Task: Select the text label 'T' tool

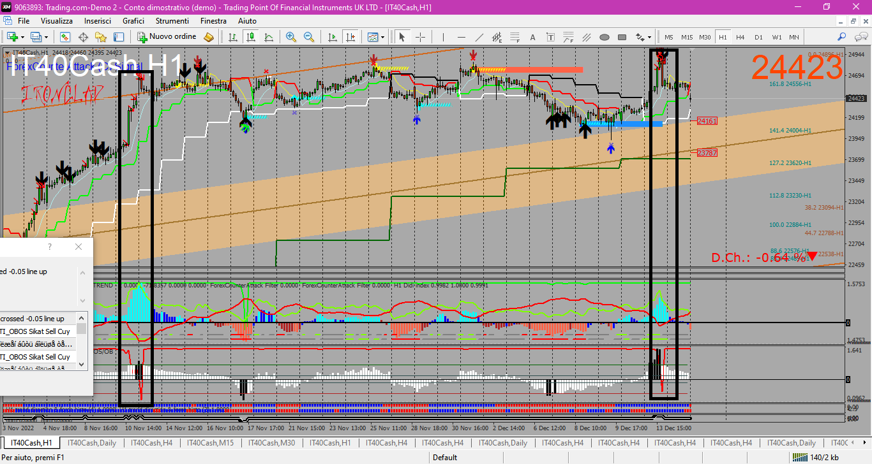Action: pyautogui.click(x=551, y=37)
